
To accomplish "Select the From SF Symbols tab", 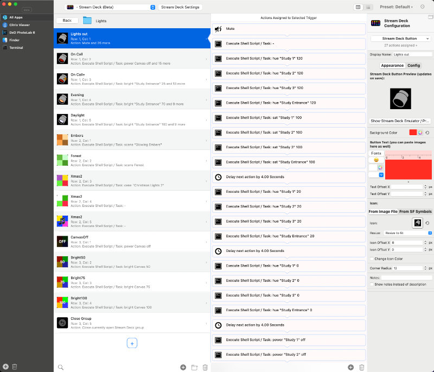I will point(416,211).
